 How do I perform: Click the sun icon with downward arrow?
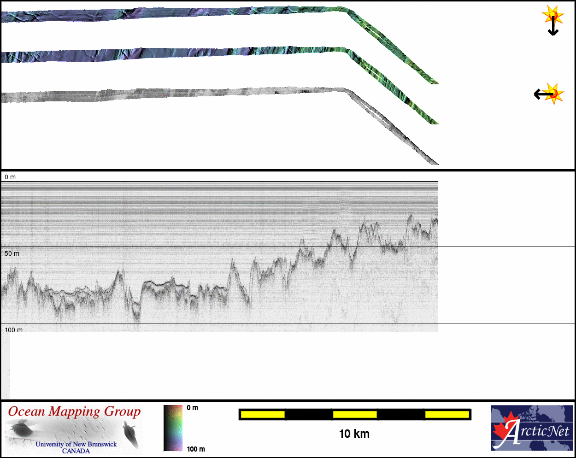pos(553,20)
